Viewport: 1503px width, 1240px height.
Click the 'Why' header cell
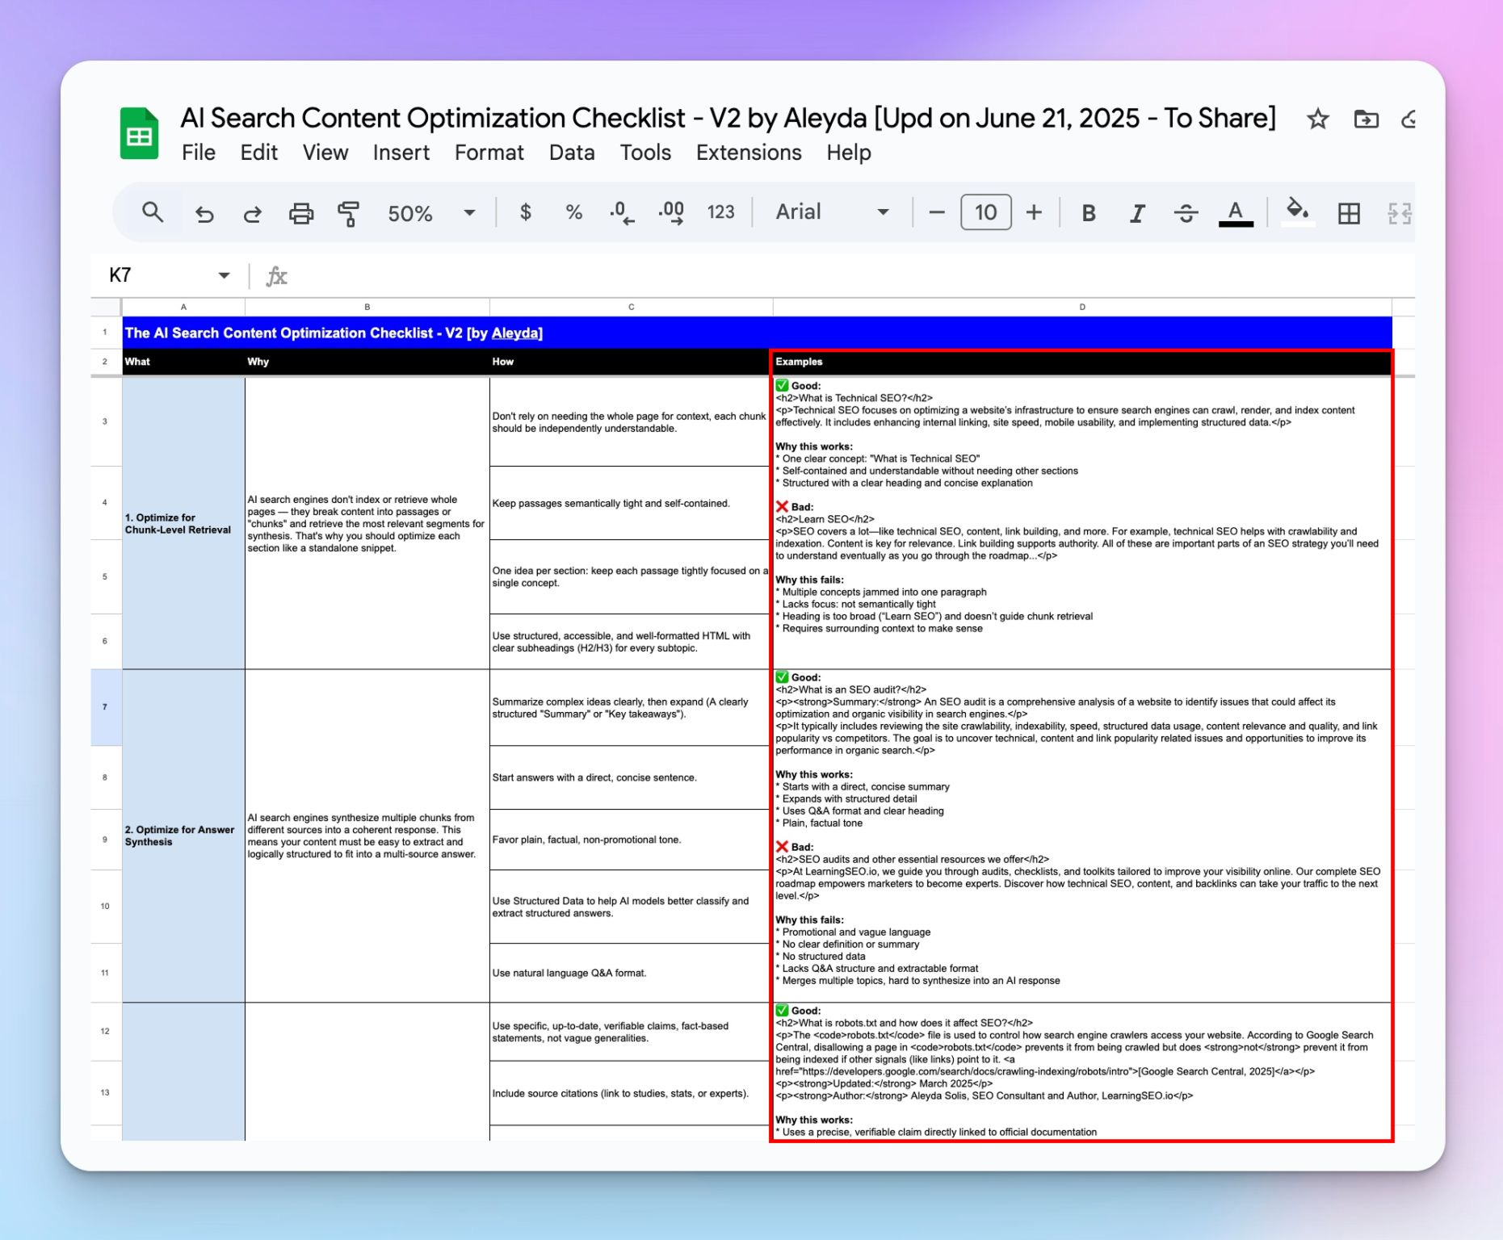pyautogui.click(x=367, y=362)
